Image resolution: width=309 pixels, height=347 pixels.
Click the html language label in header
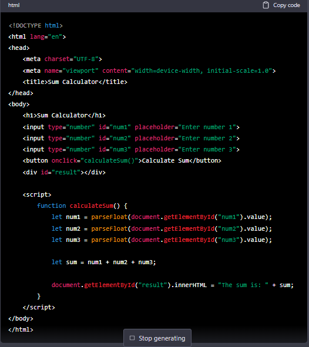14,5
